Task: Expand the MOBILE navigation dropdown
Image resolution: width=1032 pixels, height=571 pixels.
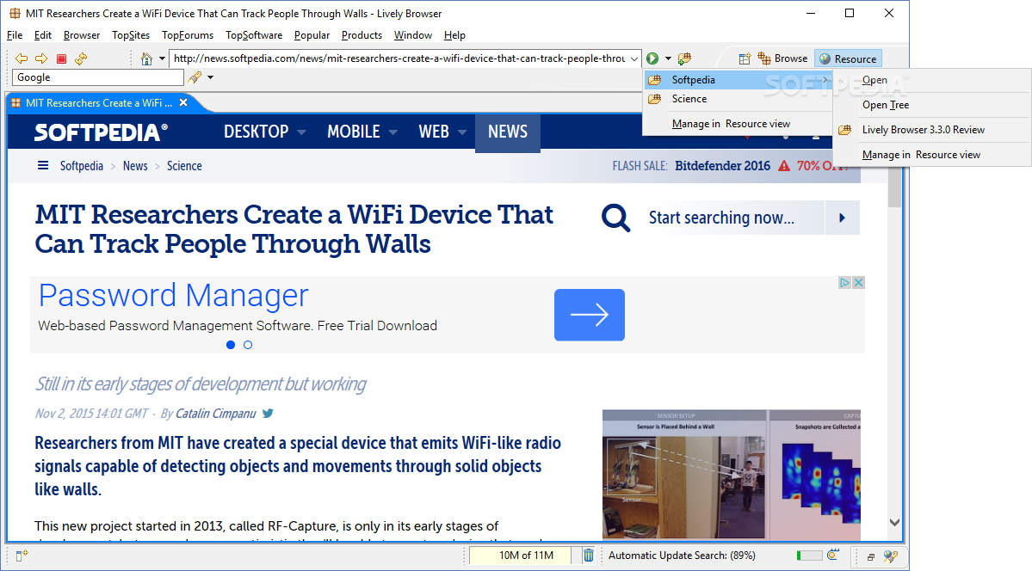Action: coord(393,132)
